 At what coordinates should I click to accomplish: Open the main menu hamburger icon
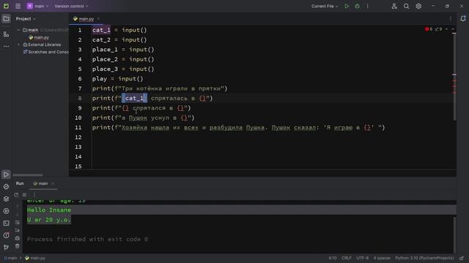[18, 6]
